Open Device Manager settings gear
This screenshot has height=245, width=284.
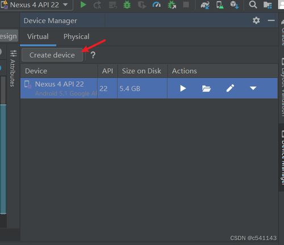[256, 20]
